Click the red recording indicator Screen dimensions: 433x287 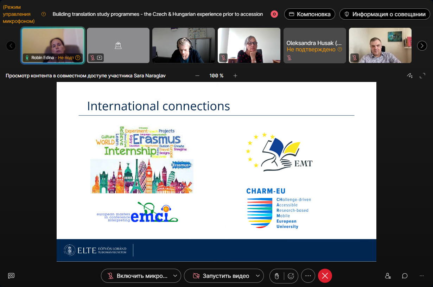click(274, 14)
